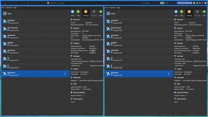This screenshot has width=208, height=117.
Task: Click date and time widget in top bar
Action: pos(184,3)
